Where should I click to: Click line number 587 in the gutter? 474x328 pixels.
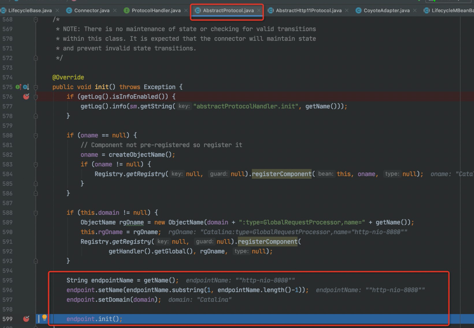(8, 203)
